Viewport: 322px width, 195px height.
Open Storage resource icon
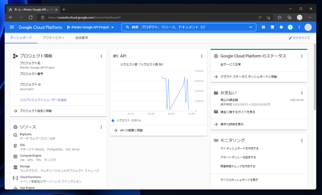click(x=16, y=167)
